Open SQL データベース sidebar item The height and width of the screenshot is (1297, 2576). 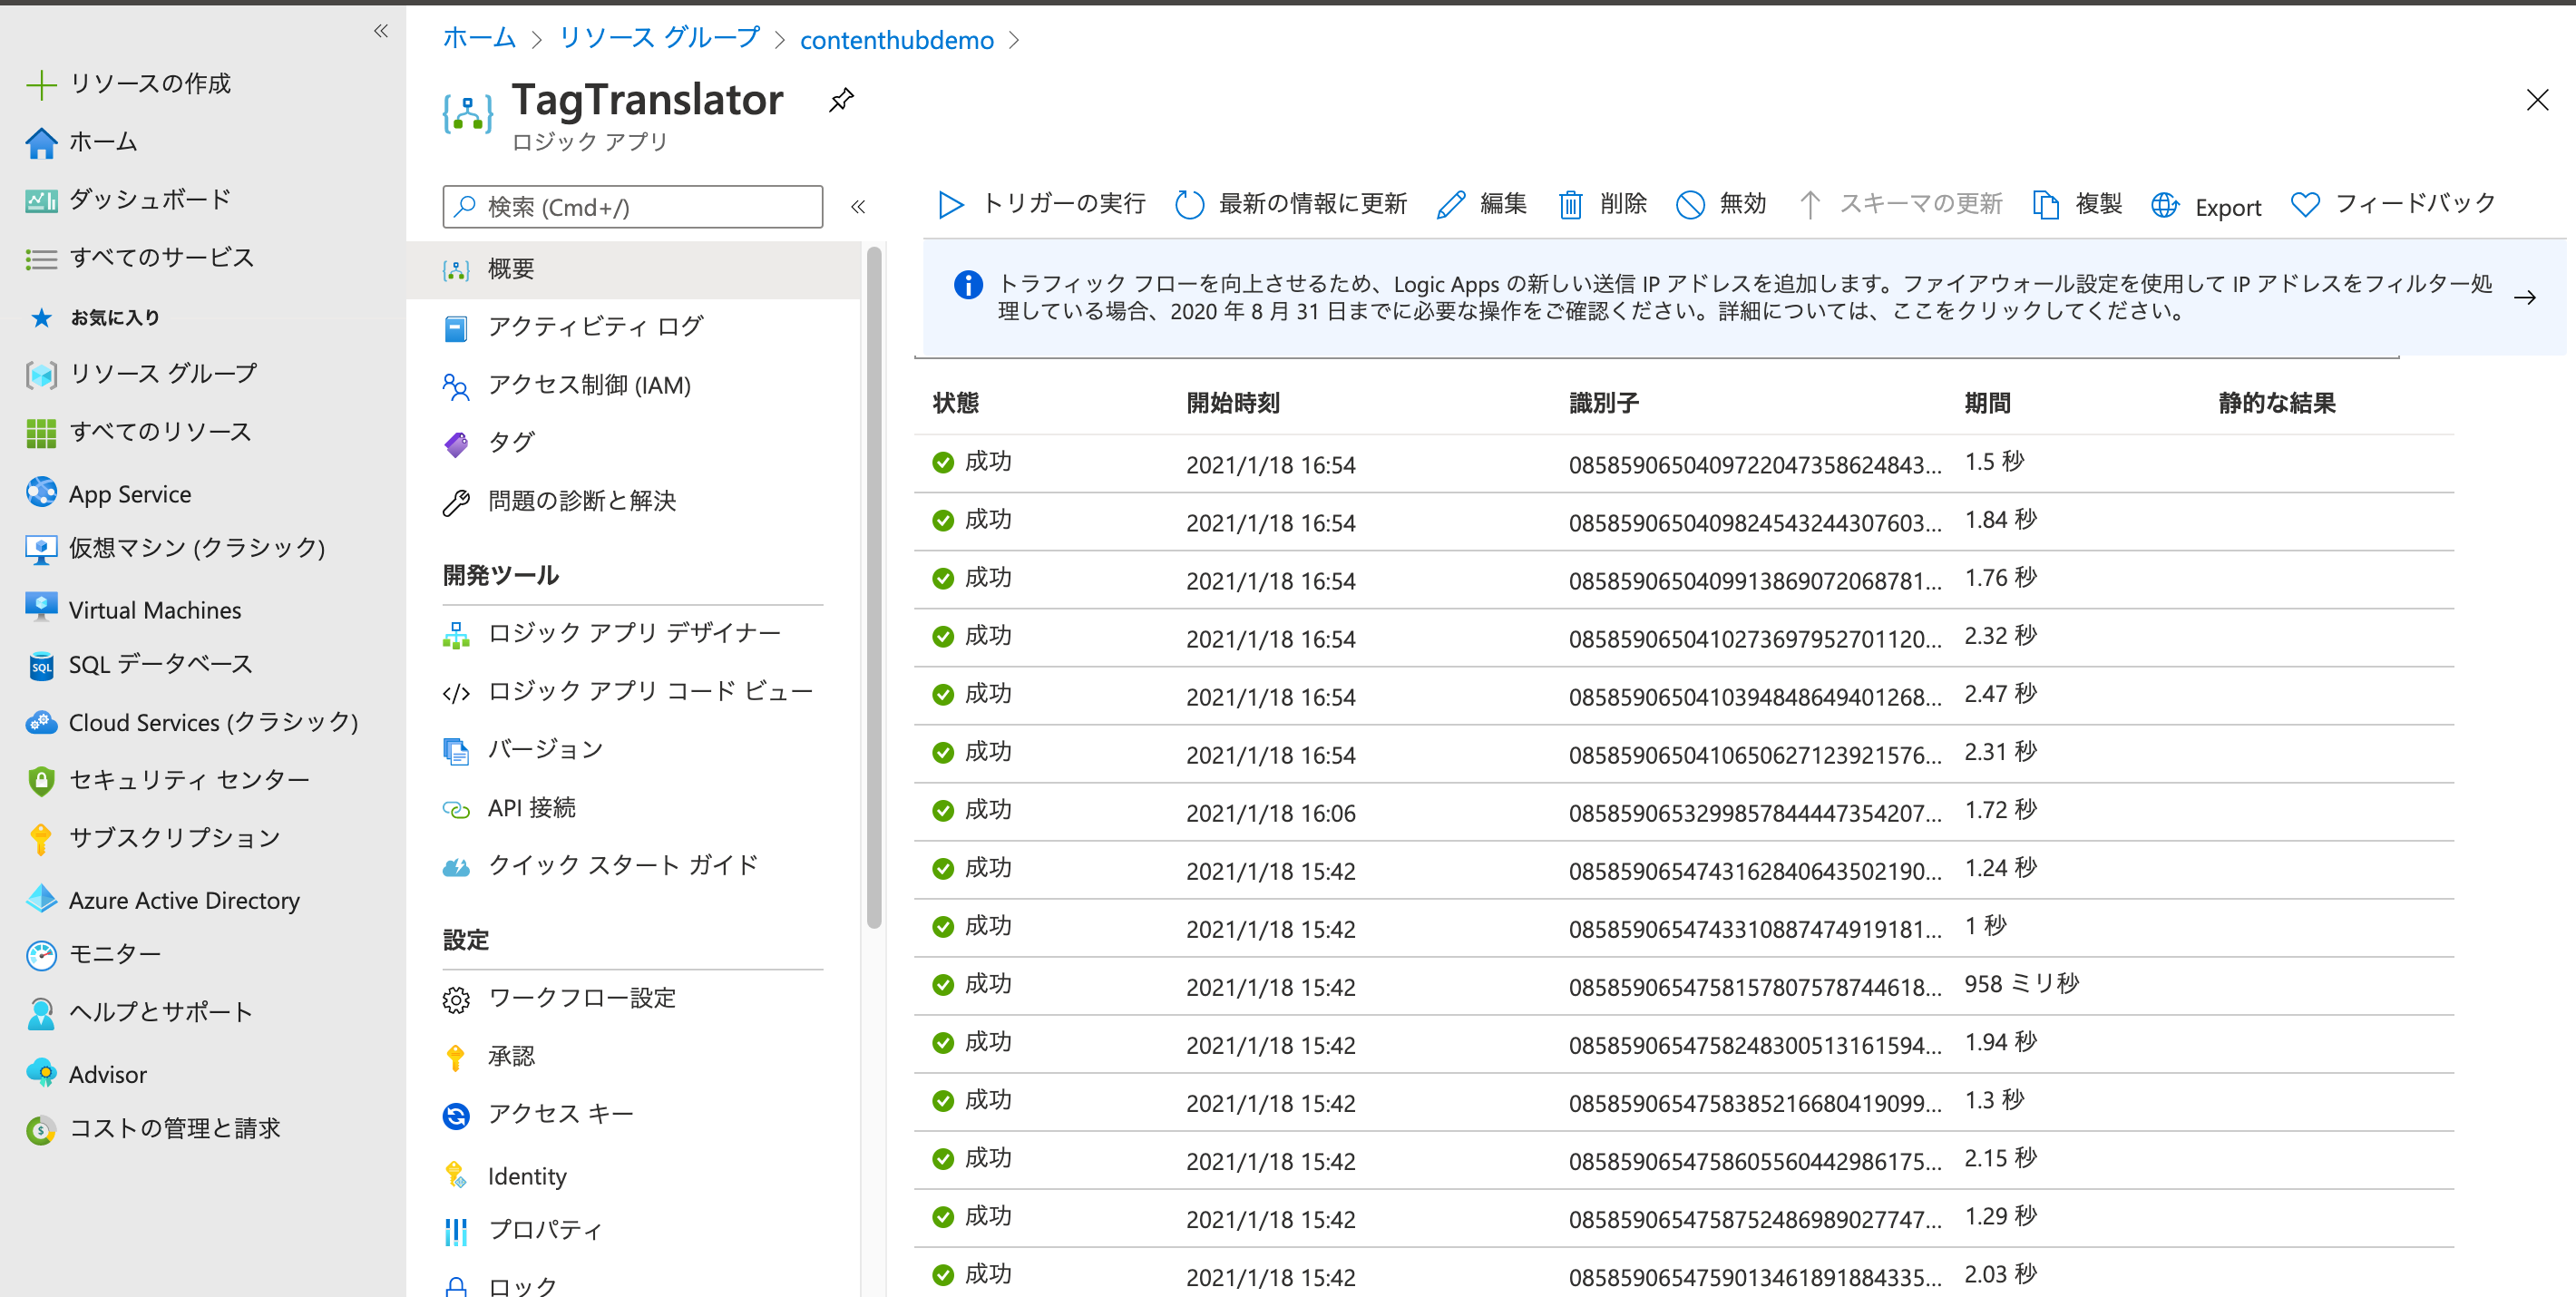click(x=139, y=664)
